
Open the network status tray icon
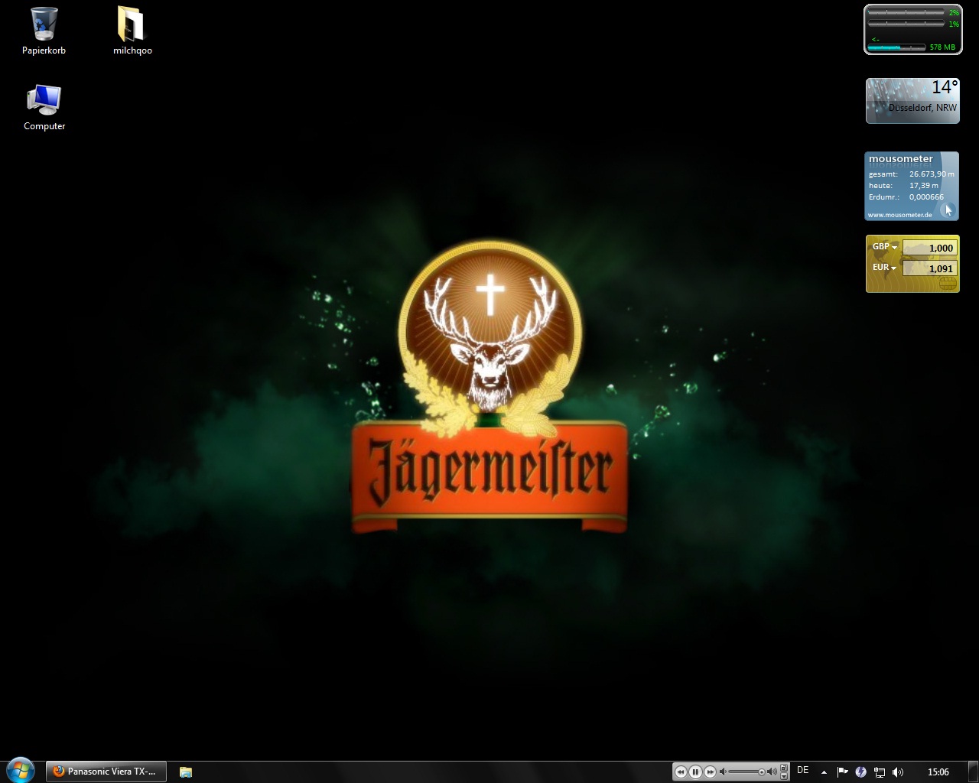click(x=880, y=772)
